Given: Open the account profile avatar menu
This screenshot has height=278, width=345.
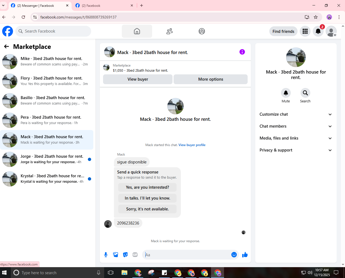Looking at the screenshot, I should [x=331, y=31].
